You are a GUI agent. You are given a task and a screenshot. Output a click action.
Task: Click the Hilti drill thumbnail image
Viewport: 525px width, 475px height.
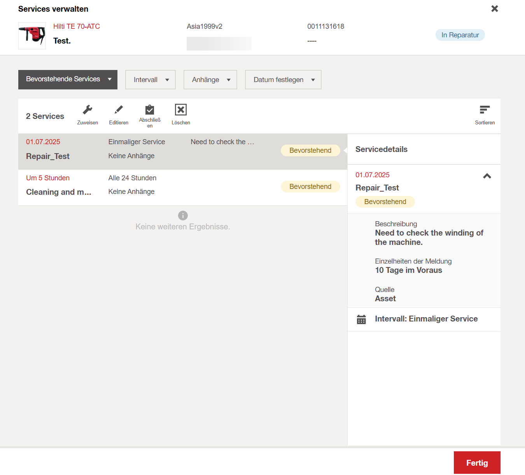(x=32, y=36)
